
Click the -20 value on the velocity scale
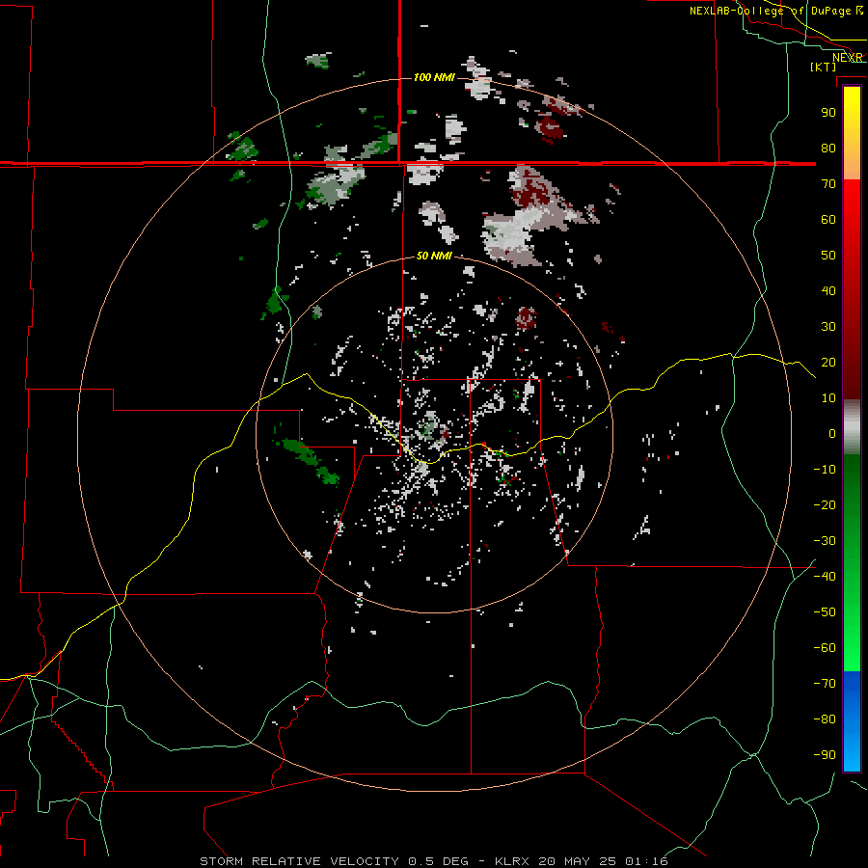point(825,504)
